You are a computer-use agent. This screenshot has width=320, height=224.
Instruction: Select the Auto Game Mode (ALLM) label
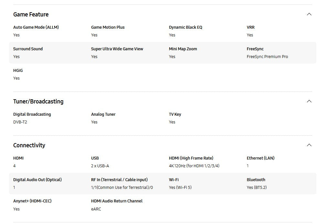click(x=36, y=27)
